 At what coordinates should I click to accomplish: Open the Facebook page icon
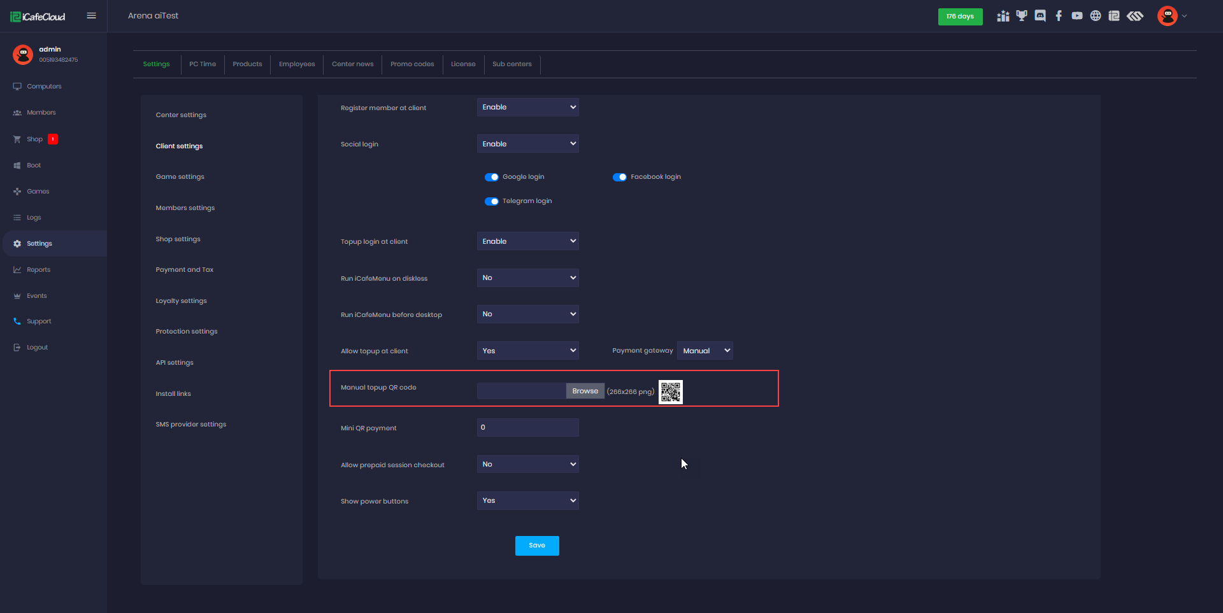[1059, 16]
